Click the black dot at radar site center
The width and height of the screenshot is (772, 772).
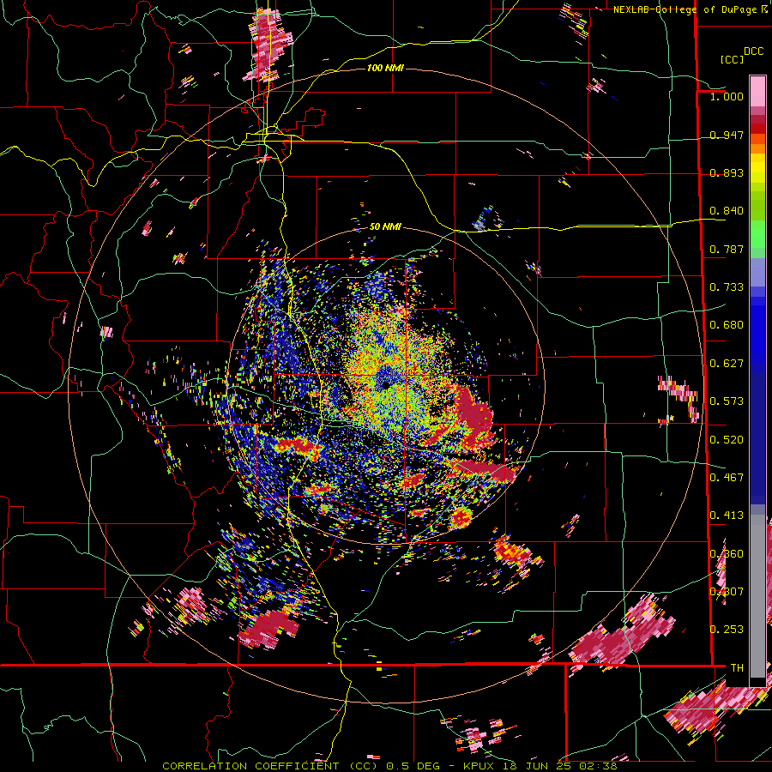click(385, 385)
